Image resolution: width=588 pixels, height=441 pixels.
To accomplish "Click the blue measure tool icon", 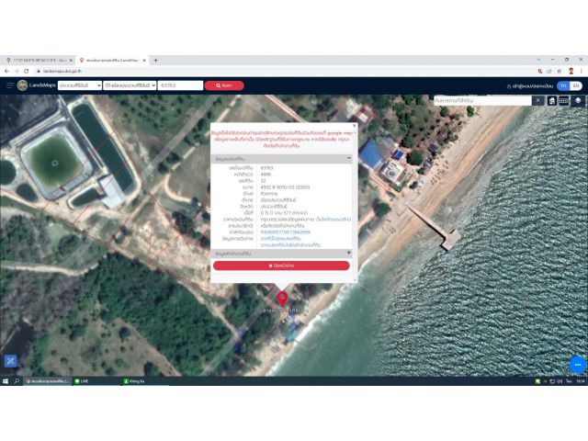I will (x=10, y=361).
